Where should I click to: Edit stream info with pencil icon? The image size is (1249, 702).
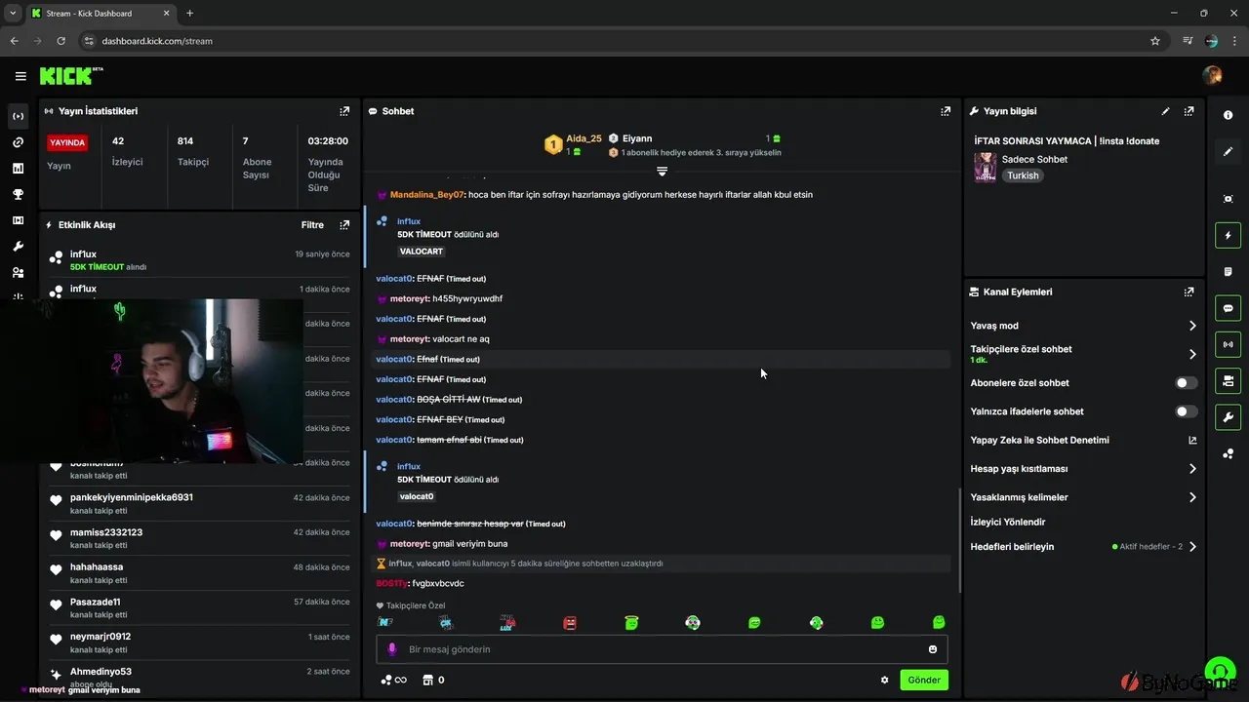coord(1165,111)
